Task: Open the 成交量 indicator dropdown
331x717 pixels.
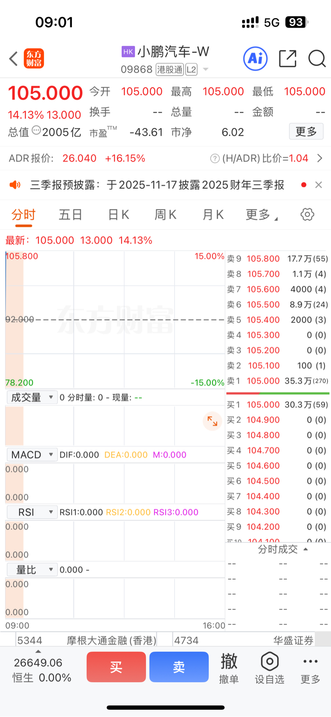Action: [x=32, y=397]
